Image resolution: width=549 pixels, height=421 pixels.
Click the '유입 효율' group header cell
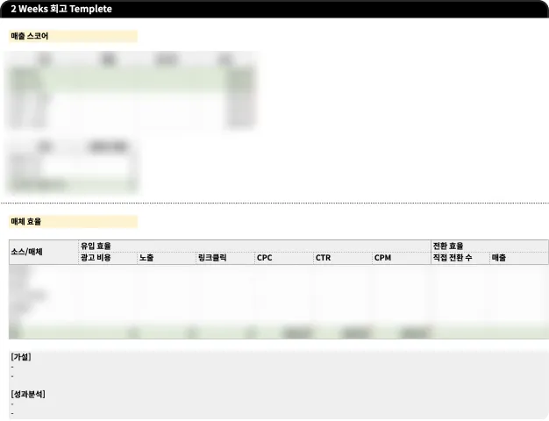coord(255,246)
